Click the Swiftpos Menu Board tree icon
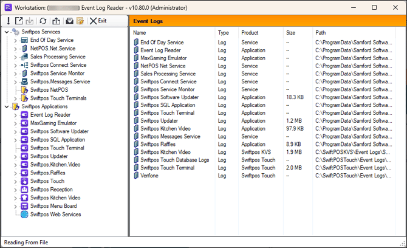Screen dimensions: 407x248 coord(24,206)
